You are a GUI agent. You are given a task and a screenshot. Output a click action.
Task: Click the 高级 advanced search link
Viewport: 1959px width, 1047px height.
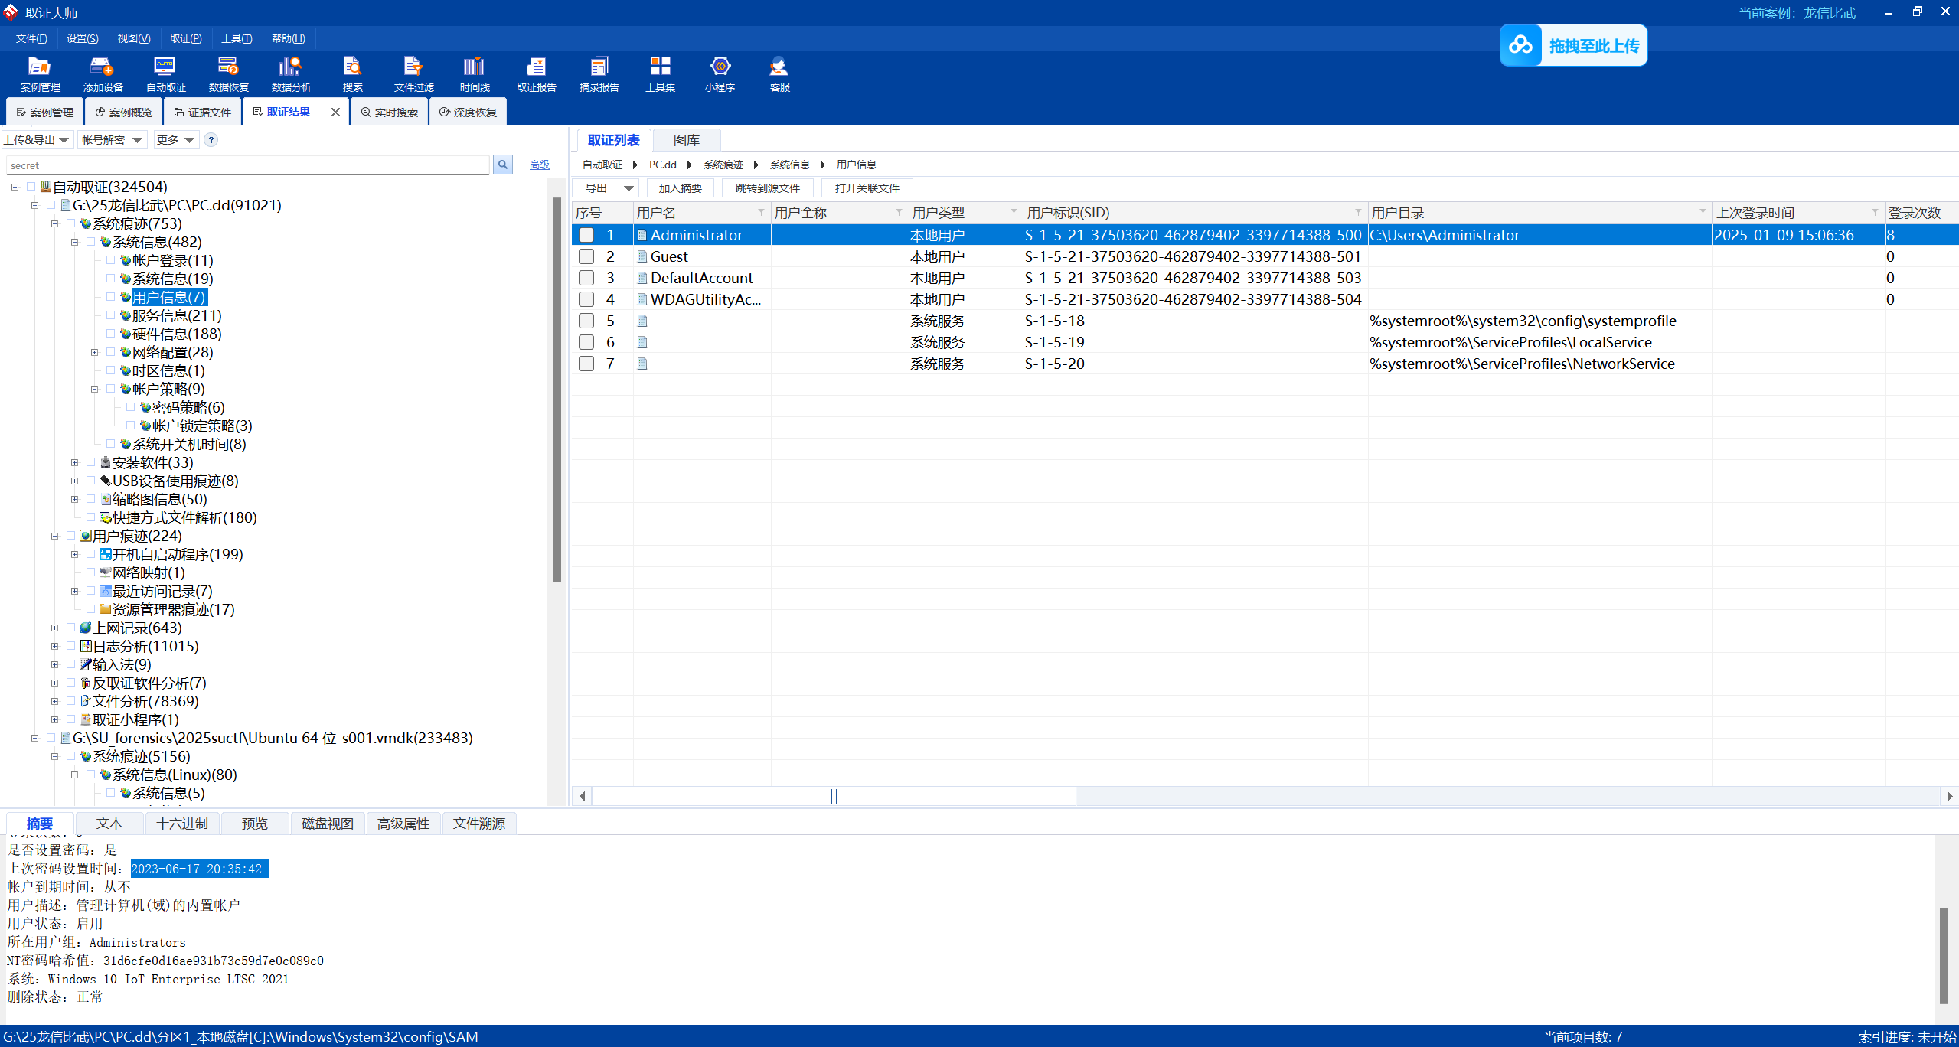[539, 165]
